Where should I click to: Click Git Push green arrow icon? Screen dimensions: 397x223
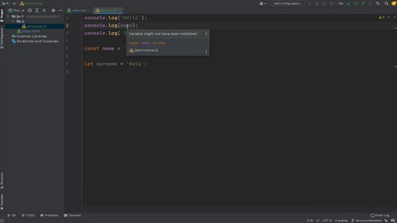(363, 4)
